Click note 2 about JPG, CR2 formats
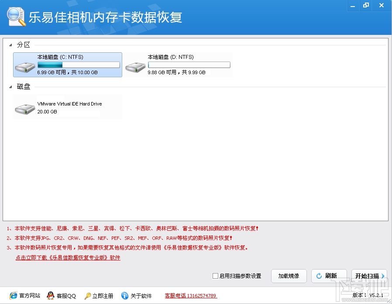The image size is (392, 304). pos(120,238)
